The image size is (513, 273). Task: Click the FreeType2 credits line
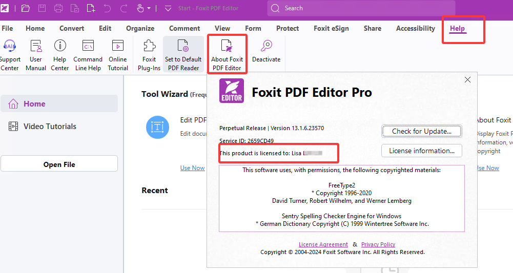pyautogui.click(x=341, y=185)
